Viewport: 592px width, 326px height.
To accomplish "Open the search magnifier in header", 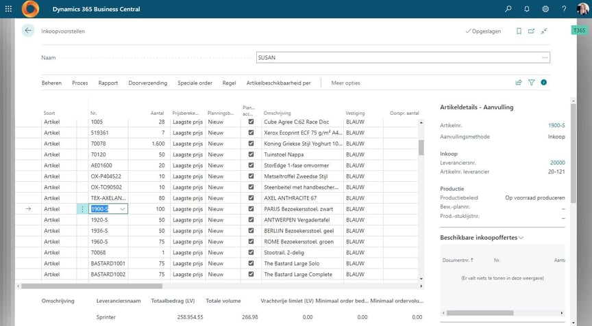I will pyautogui.click(x=508, y=9).
